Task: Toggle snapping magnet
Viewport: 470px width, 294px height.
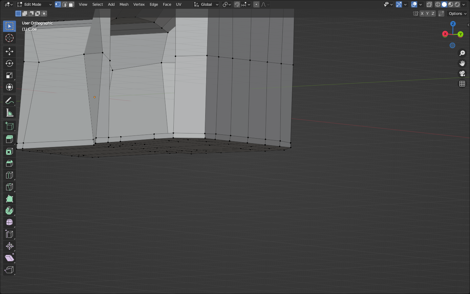Action: 237,4
